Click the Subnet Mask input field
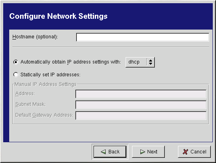 [141, 105]
